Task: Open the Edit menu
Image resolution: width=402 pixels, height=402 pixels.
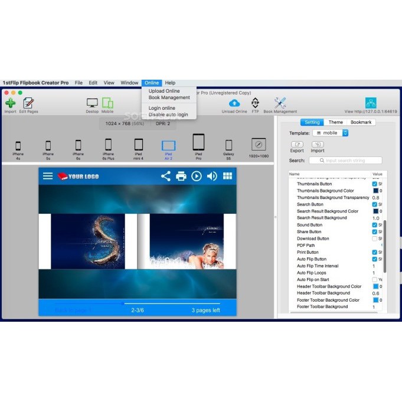Action: click(93, 83)
